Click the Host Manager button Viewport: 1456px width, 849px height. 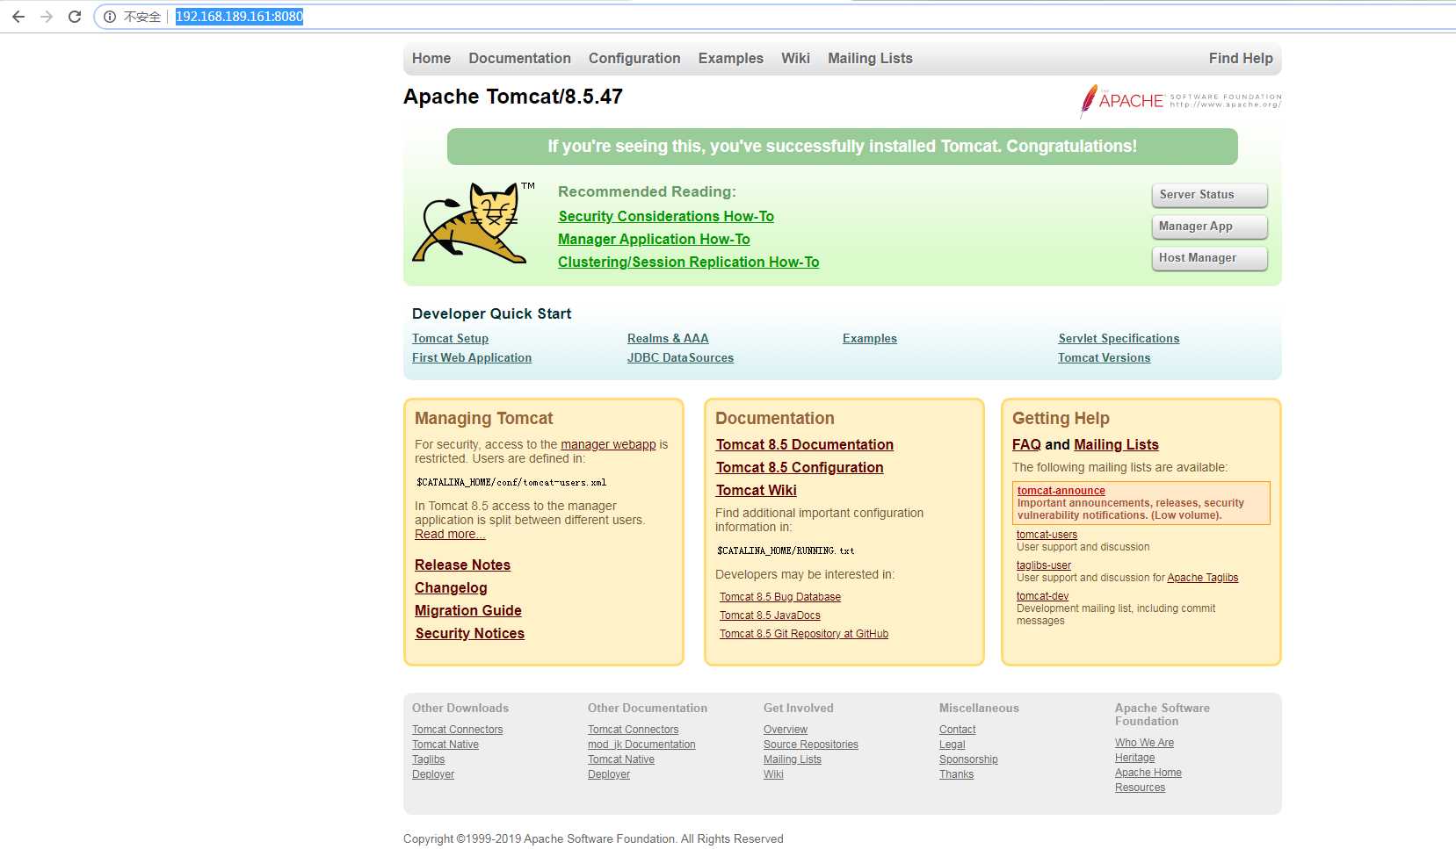(1209, 258)
